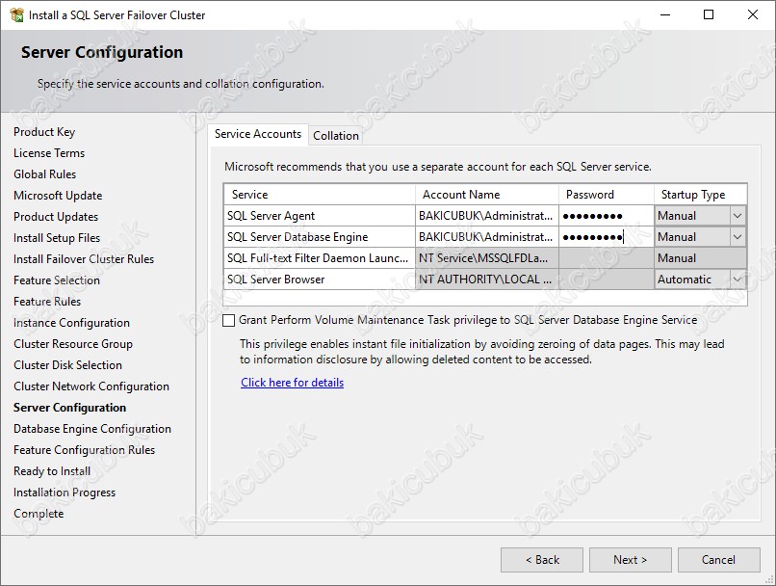This screenshot has height=586, width=776.
Task: Select the SQL Server Agent service cell
Action: [x=320, y=216]
